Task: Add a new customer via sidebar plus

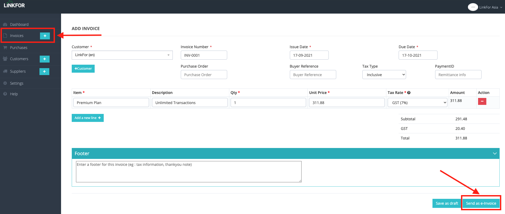Action: pyautogui.click(x=45, y=59)
